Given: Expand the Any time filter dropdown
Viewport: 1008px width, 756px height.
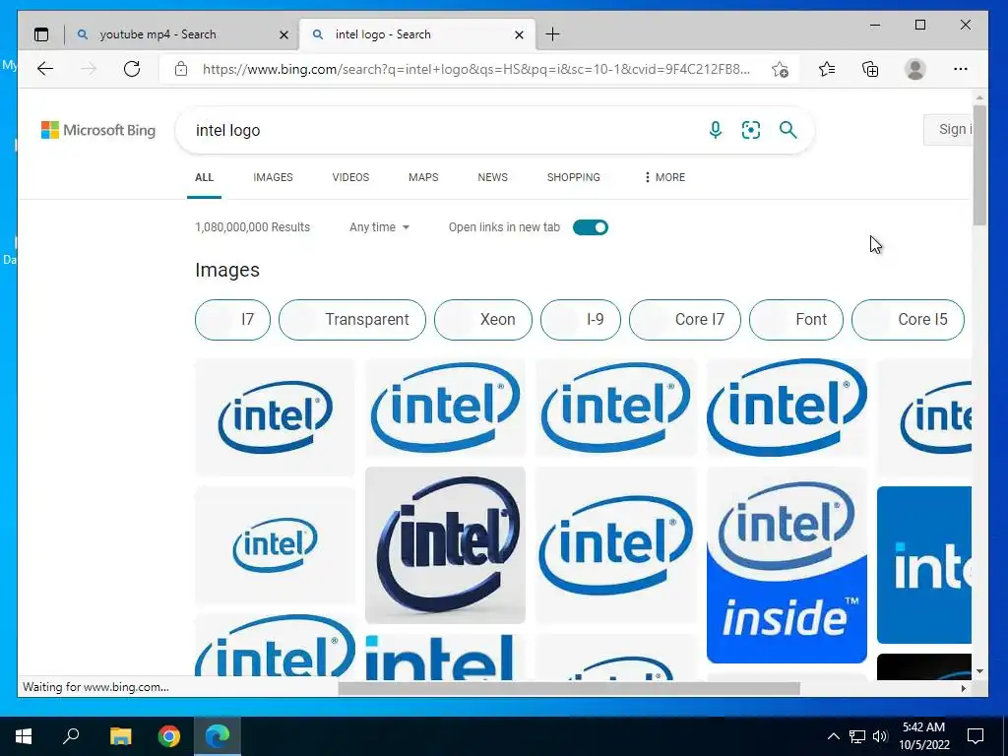Looking at the screenshot, I should tap(379, 227).
